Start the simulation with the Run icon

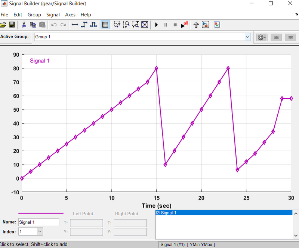click(156, 25)
